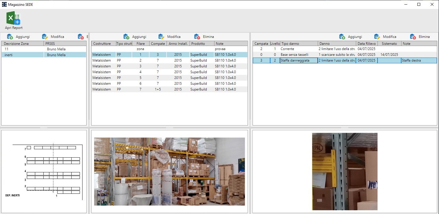Click the DEP. INERTI floor plan image
Viewport: 439px width, 214px height.
coord(44,171)
